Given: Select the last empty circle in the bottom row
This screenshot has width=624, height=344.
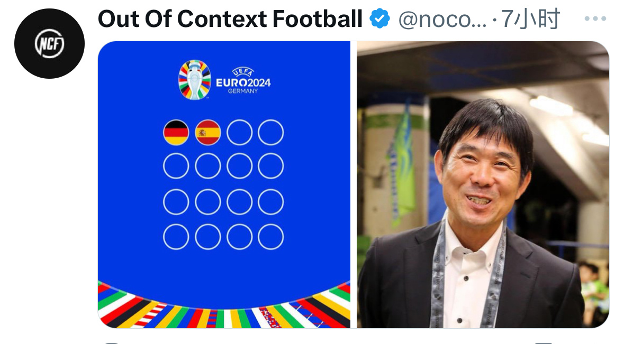Looking at the screenshot, I should tap(271, 237).
